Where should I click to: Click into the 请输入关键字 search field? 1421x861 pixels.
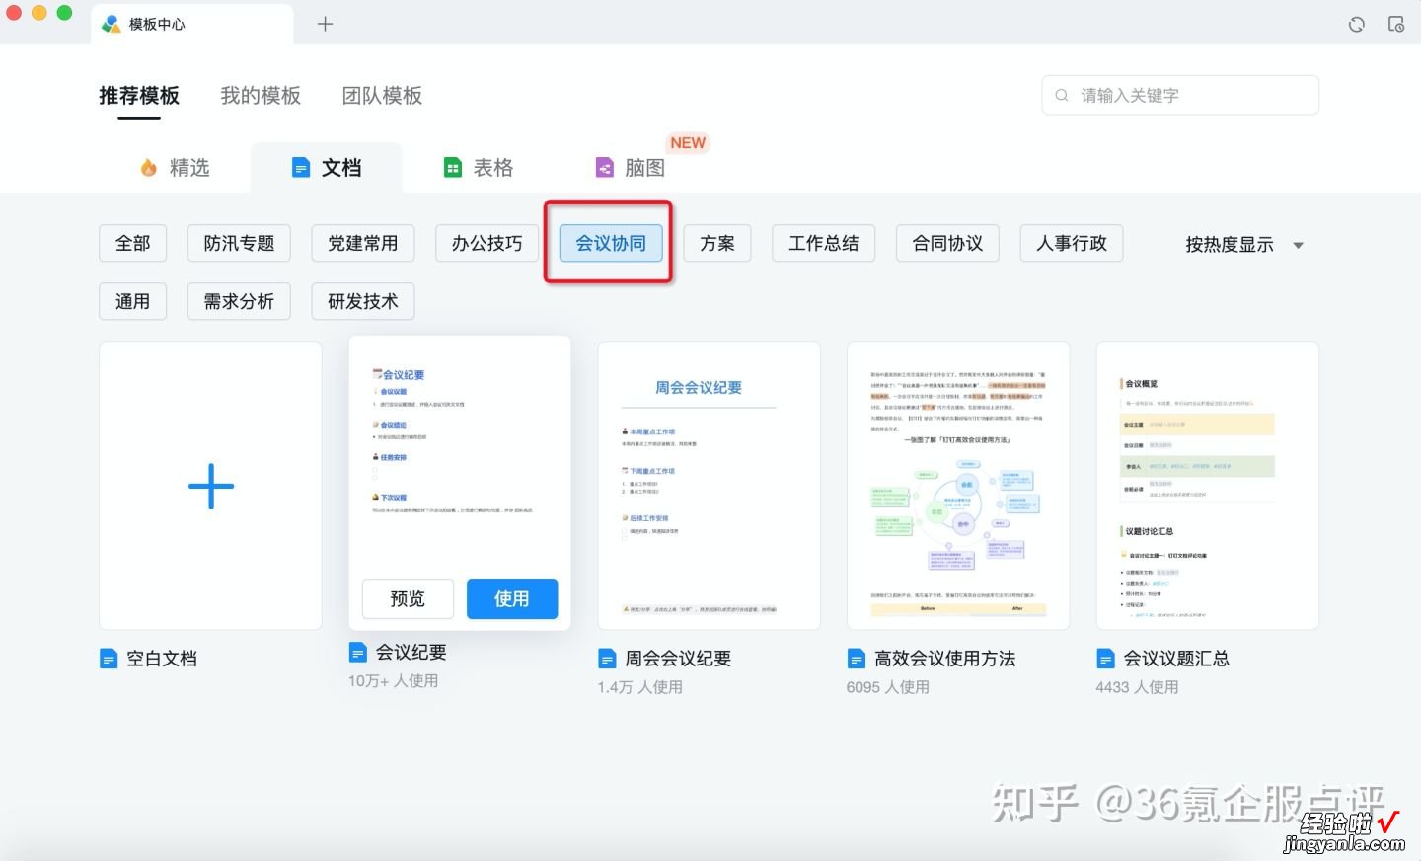click(1180, 96)
